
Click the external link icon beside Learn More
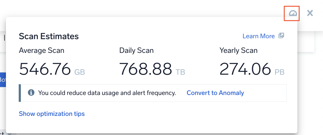(281, 36)
